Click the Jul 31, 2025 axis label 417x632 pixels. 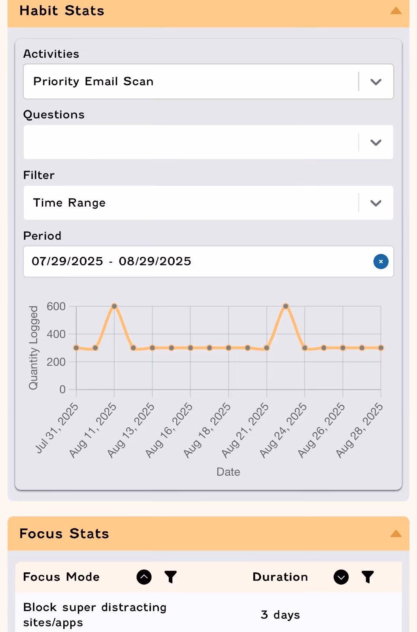click(58, 428)
